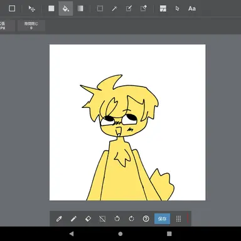Screen dimensions: 241x241
Task: Select the Select Pen tool
Action: tap(129, 9)
